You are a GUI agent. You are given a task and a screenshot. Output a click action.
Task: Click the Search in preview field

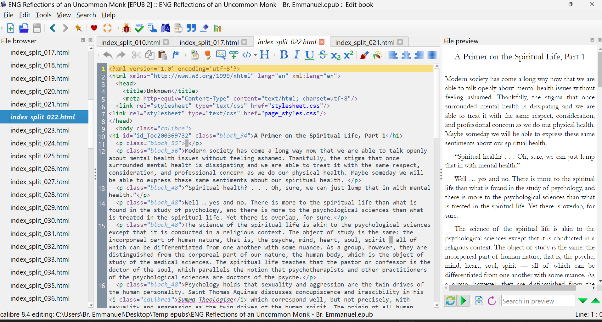(x=538, y=301)
